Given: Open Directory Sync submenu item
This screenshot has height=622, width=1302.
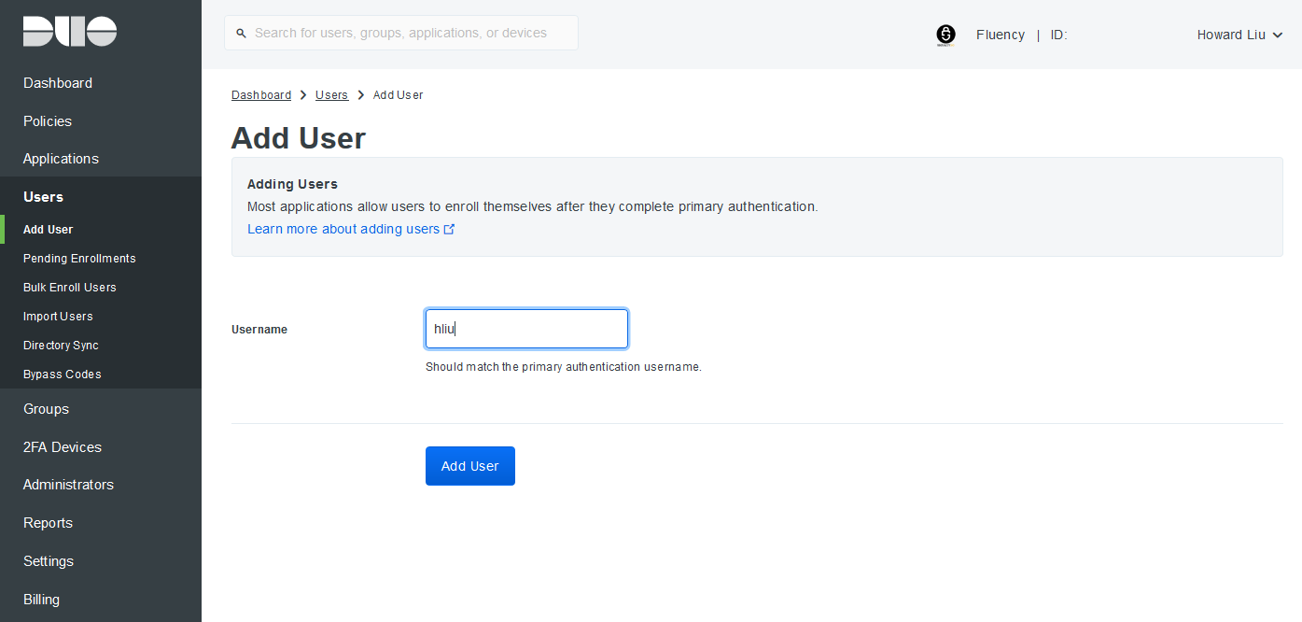Looking at the screenshot, I should coord(61,346).
